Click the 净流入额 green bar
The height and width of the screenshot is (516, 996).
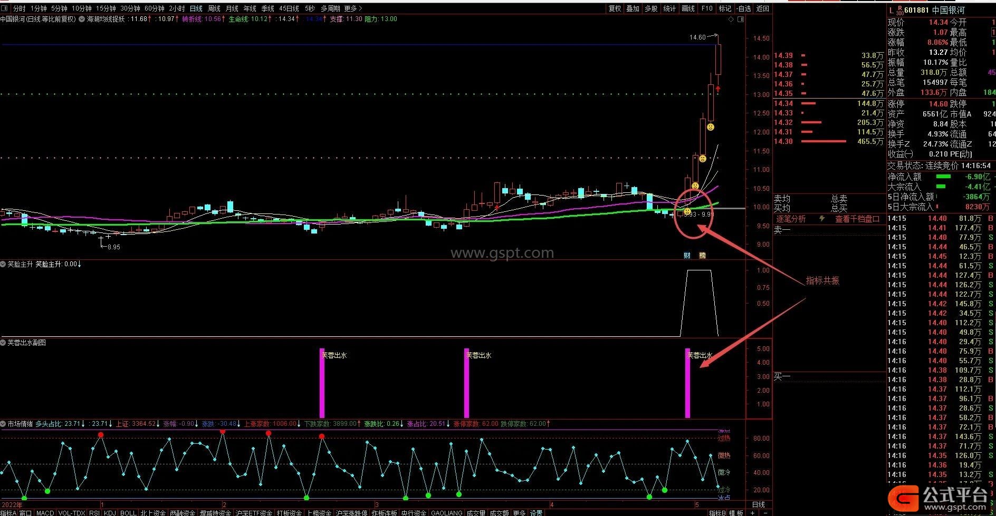943,177
